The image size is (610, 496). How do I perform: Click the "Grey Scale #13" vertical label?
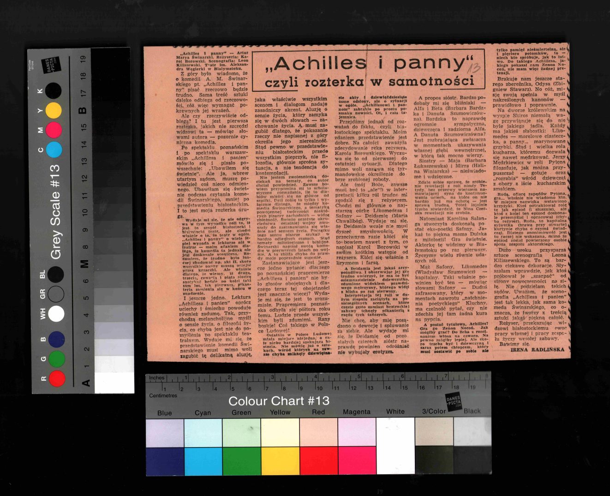[55, 212]
